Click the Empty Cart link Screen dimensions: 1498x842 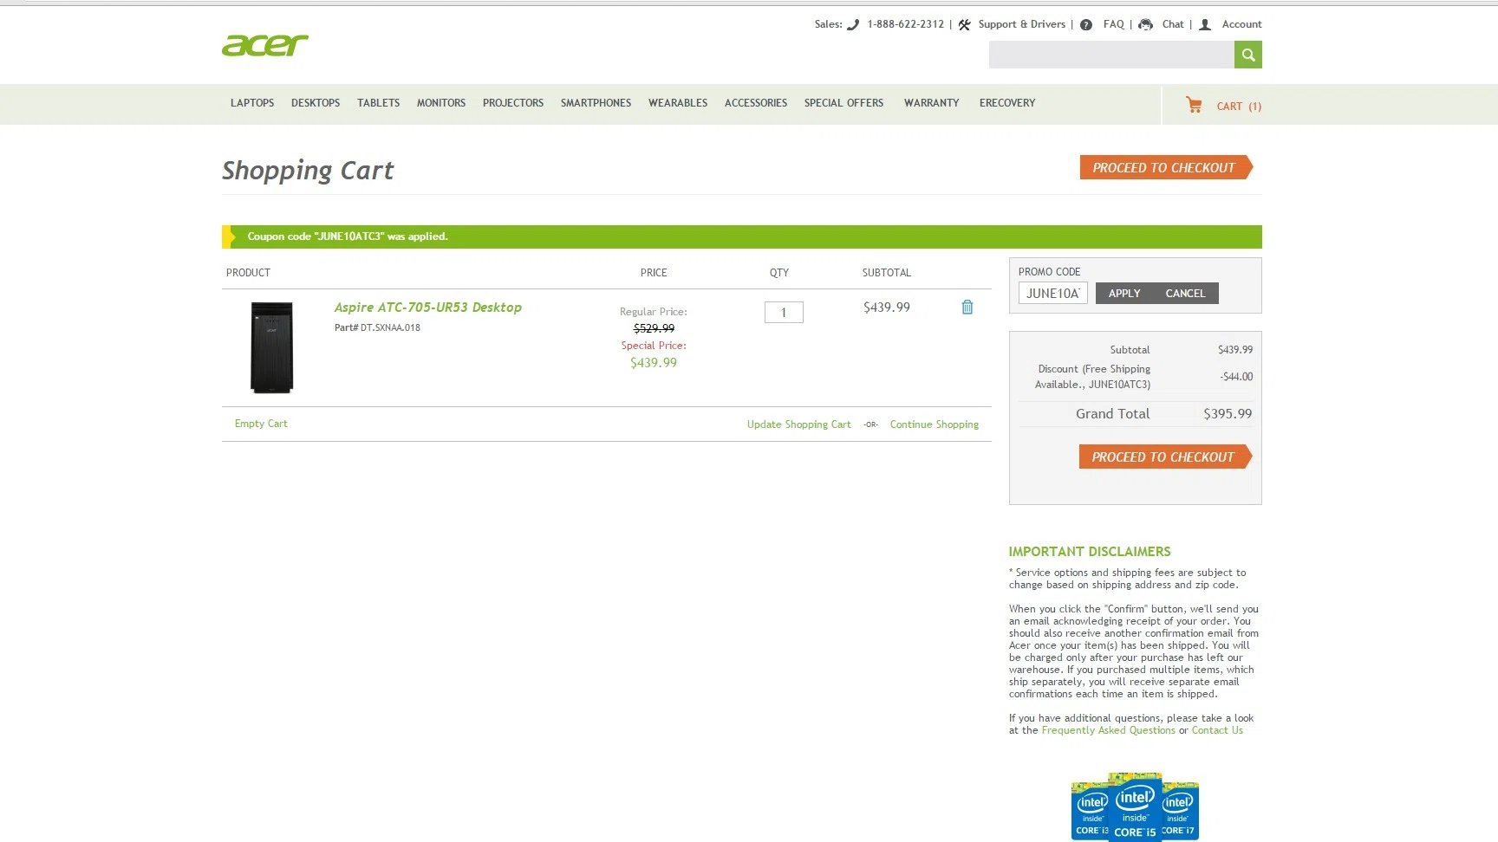pyautogui.click(x=261, y=424)
